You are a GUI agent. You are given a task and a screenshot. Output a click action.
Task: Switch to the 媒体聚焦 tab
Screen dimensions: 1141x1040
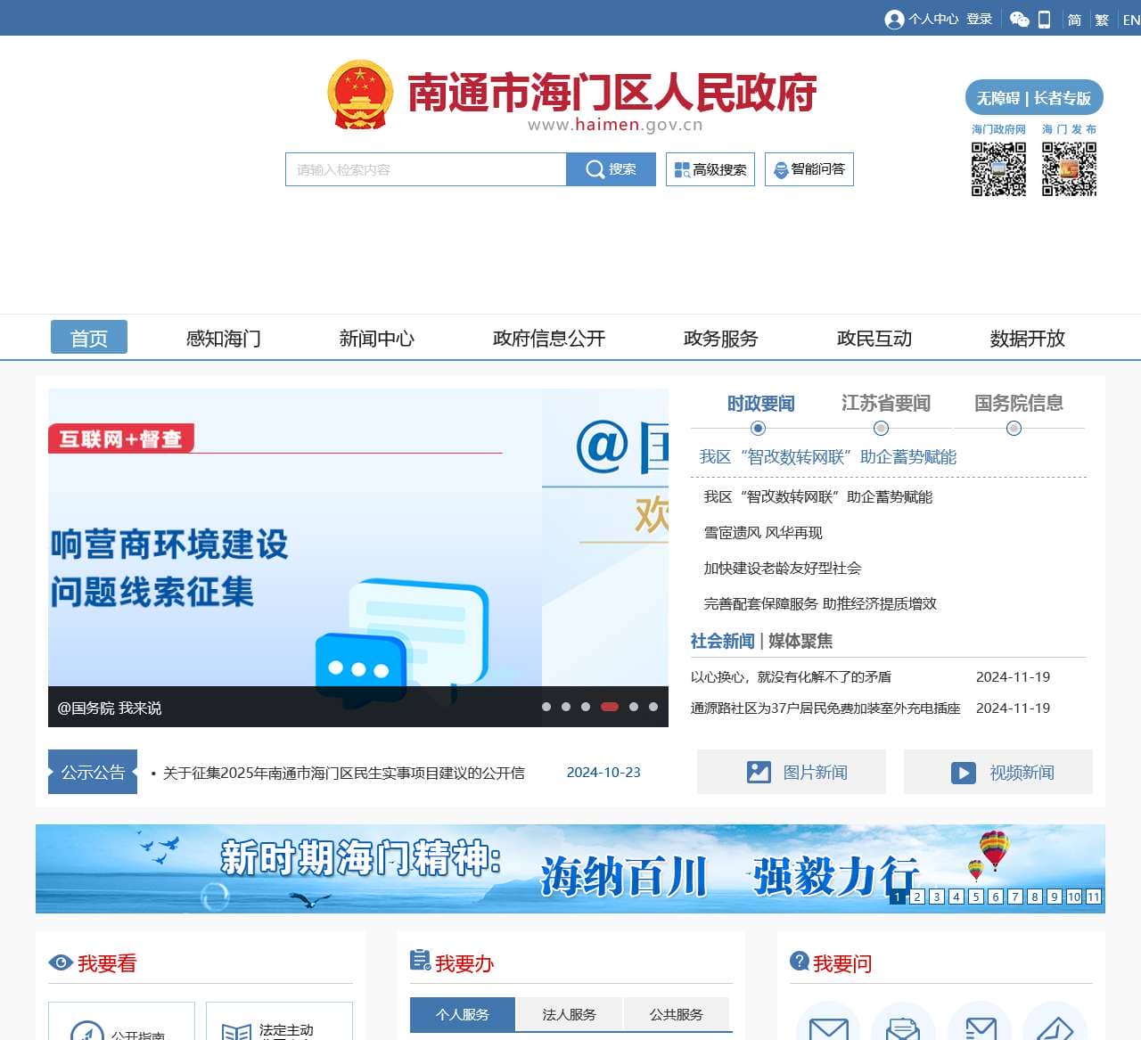point(800,641)
